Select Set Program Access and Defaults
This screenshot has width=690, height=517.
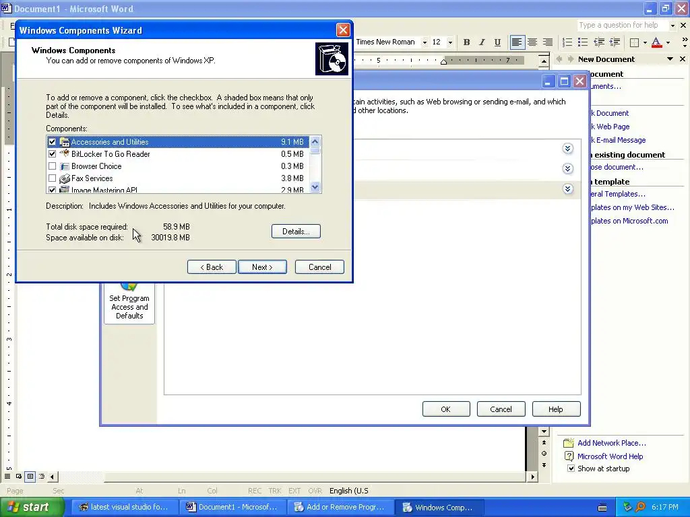(x=129, y=303)
